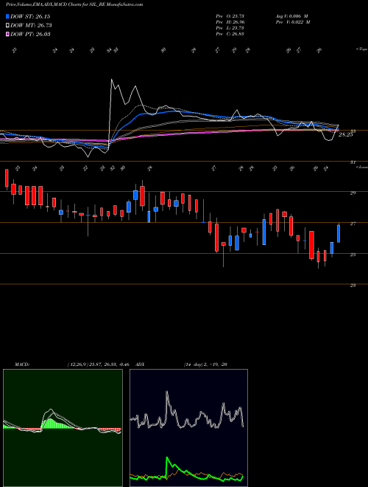Click the 'Pre V: 0.022 M' volume text
Viewport: 368px width, 487px height.
click(293, 22)
